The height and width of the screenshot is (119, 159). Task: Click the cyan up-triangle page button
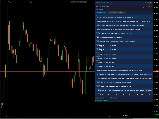point(97,98)
